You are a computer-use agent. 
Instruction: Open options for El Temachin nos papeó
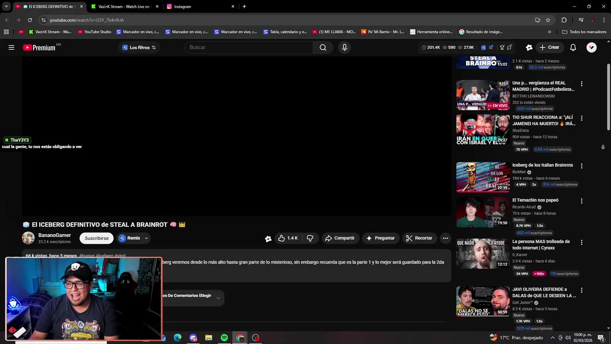pyautogui.click(x=581, y=201)
